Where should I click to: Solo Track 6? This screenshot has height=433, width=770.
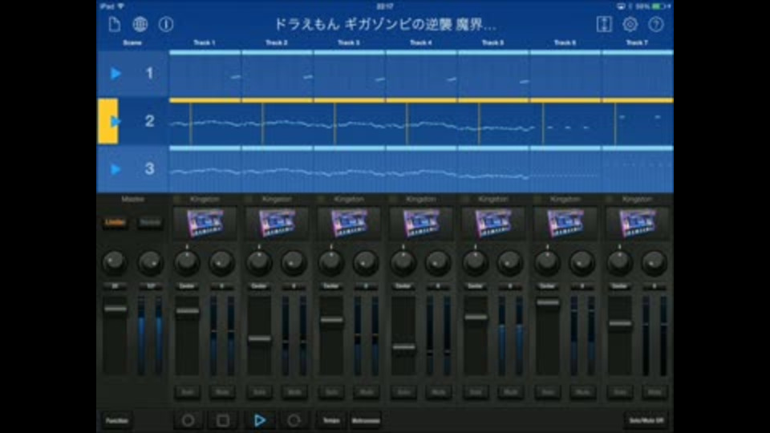point(548,392)
